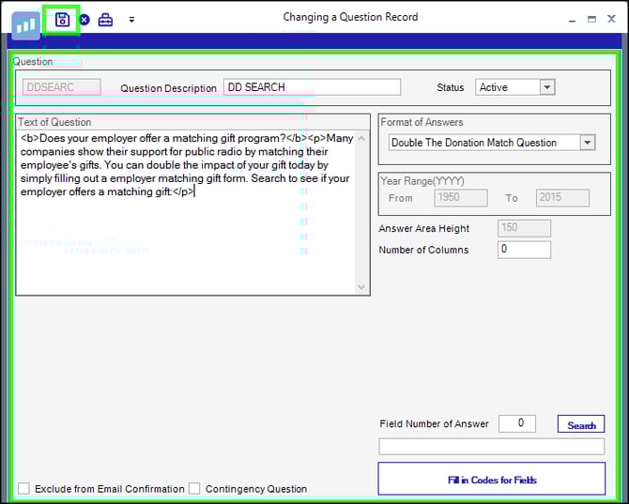Maximize the Question Record window
Image resolution: width=629 pixels, height=504 pixels.
tap(591, 19)
